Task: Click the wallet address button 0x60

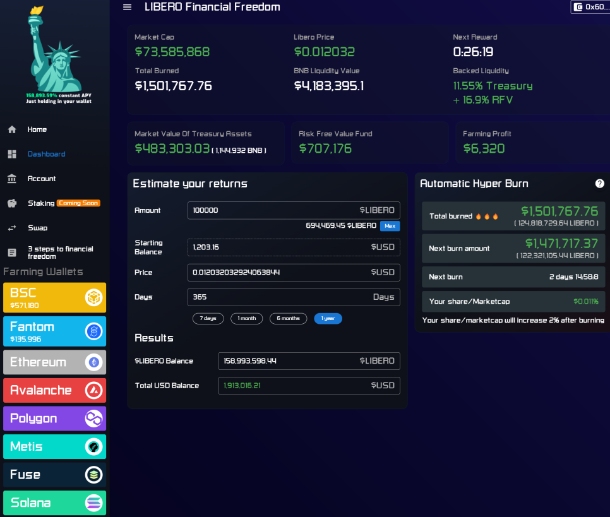Action: 590,7
